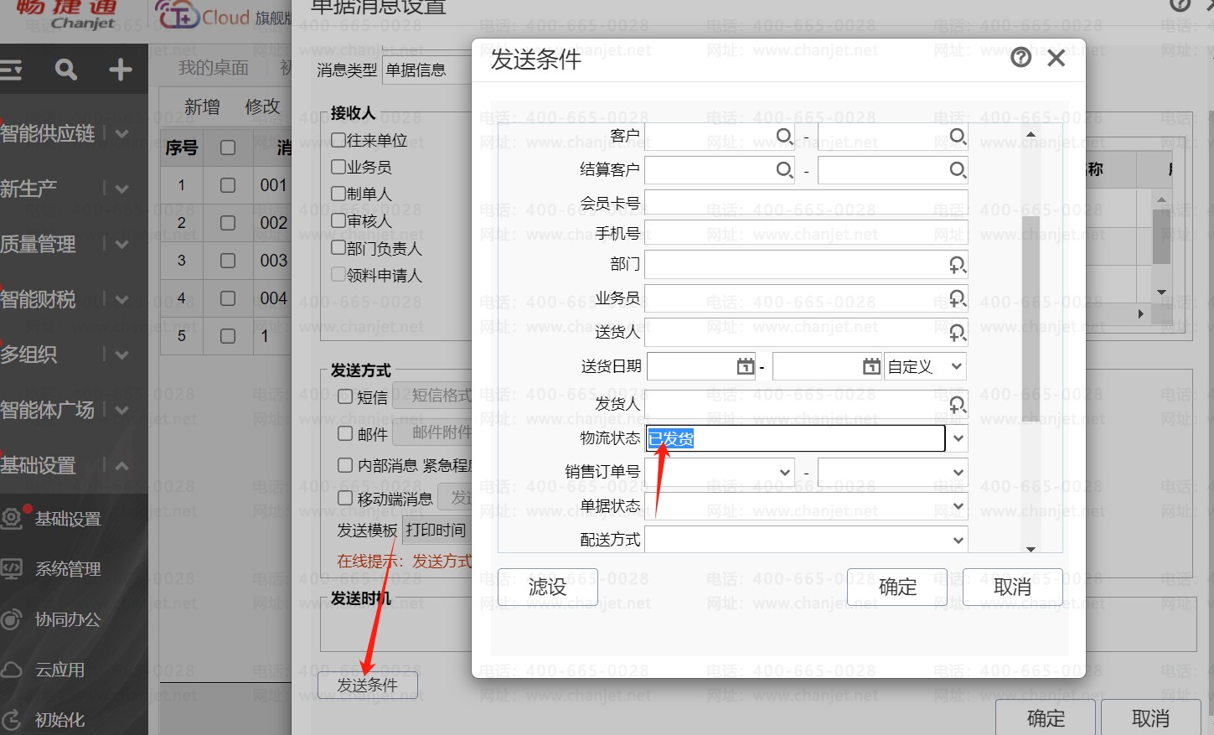Open 系统管理 in the sidebar
The width and height of the screenshot is (1214, 735).
[x=67, y=570]
